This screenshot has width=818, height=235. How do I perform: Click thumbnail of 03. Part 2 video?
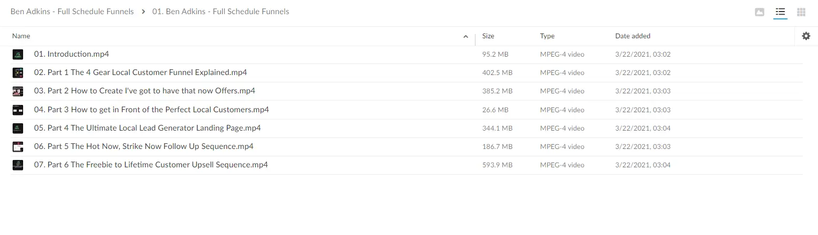coord(18,91)
